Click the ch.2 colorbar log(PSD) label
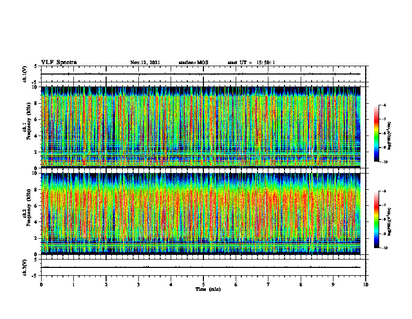This screenshot has width=412, height=319. [390, 222]
